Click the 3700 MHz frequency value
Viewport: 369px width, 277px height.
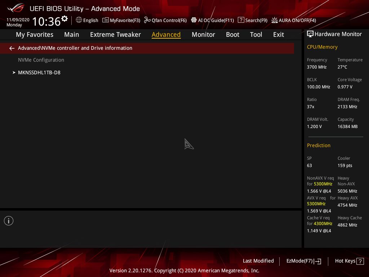tap(316, 67)
